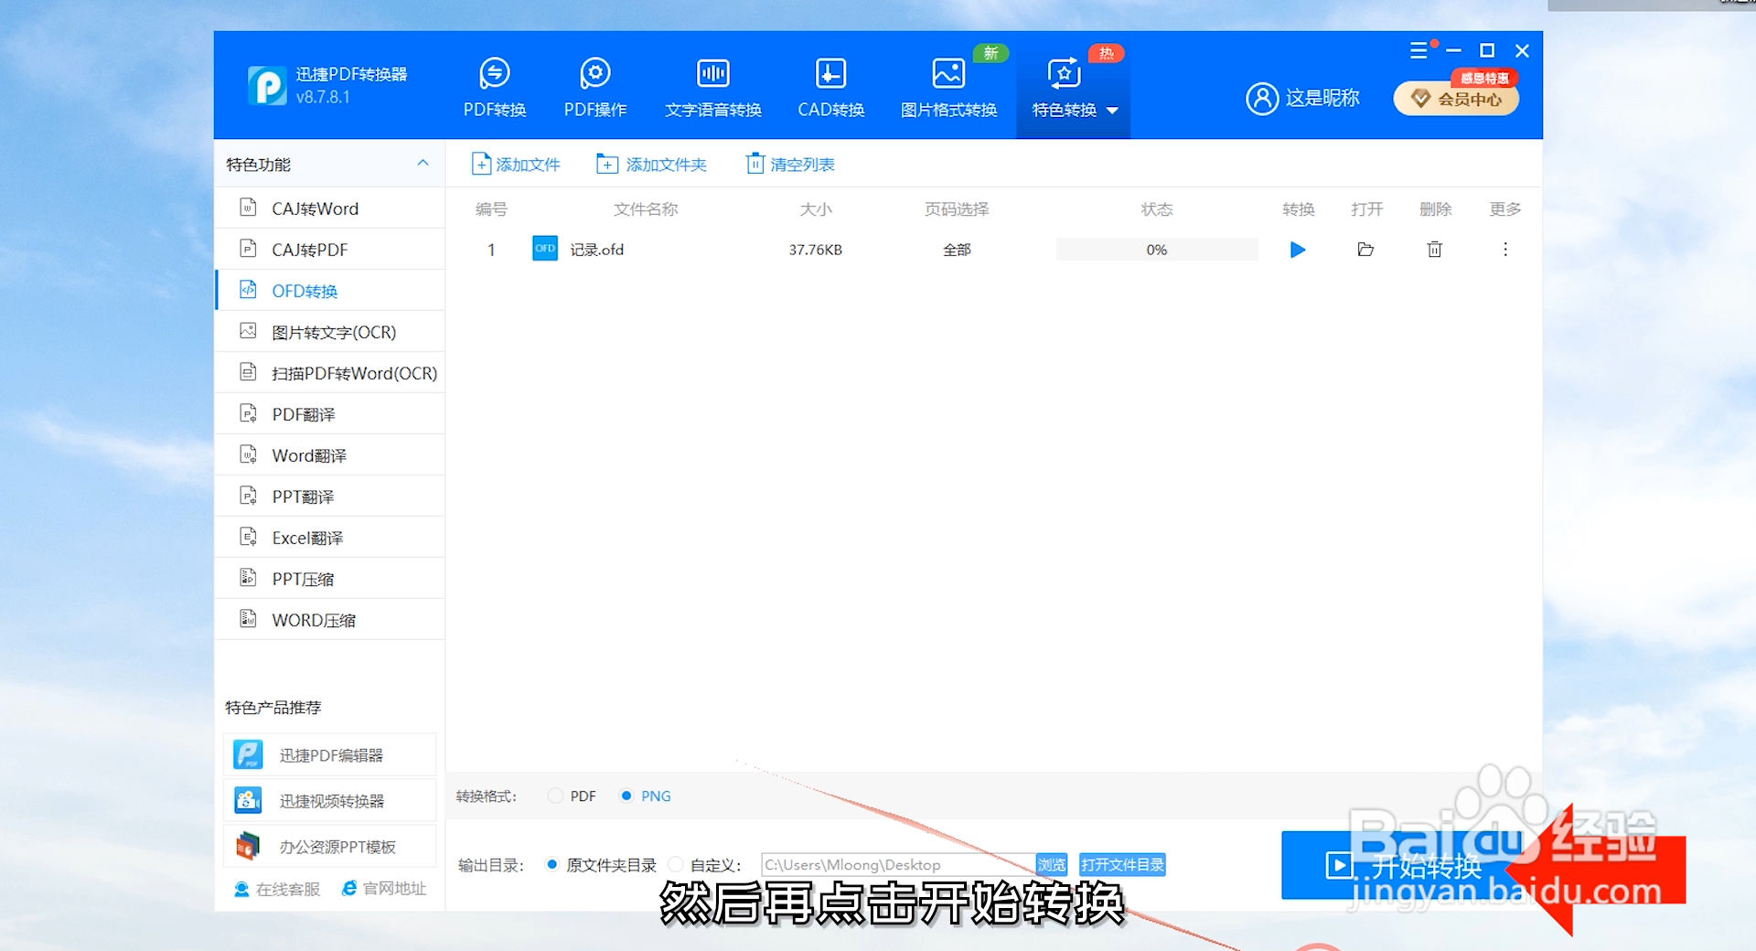
Task: Click the file name 记录.ofd
Action: click(596, 250)
